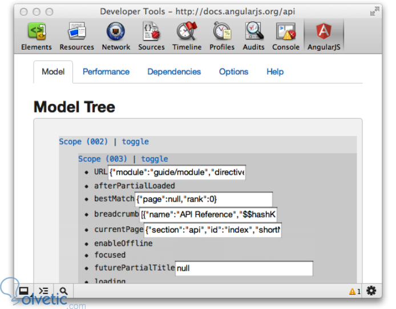396x309 pixels.
Task: Click the futurePartialTitle null input field
Action: 244,268
